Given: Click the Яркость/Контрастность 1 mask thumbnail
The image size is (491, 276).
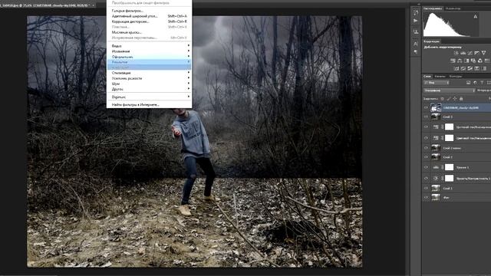Looking at the screenshot, I should [x=449, y=178].
